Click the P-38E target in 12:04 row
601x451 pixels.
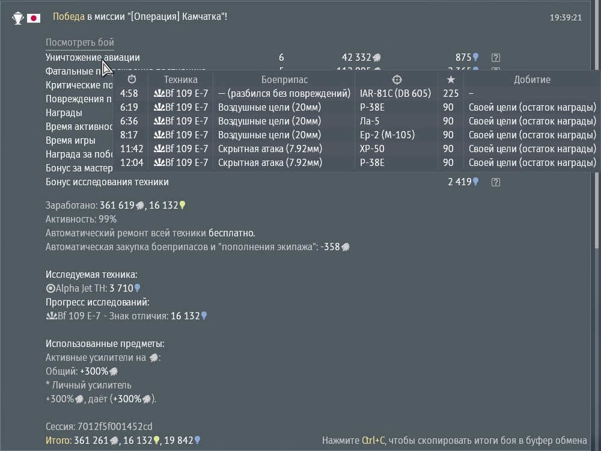[x=372, y=162]
